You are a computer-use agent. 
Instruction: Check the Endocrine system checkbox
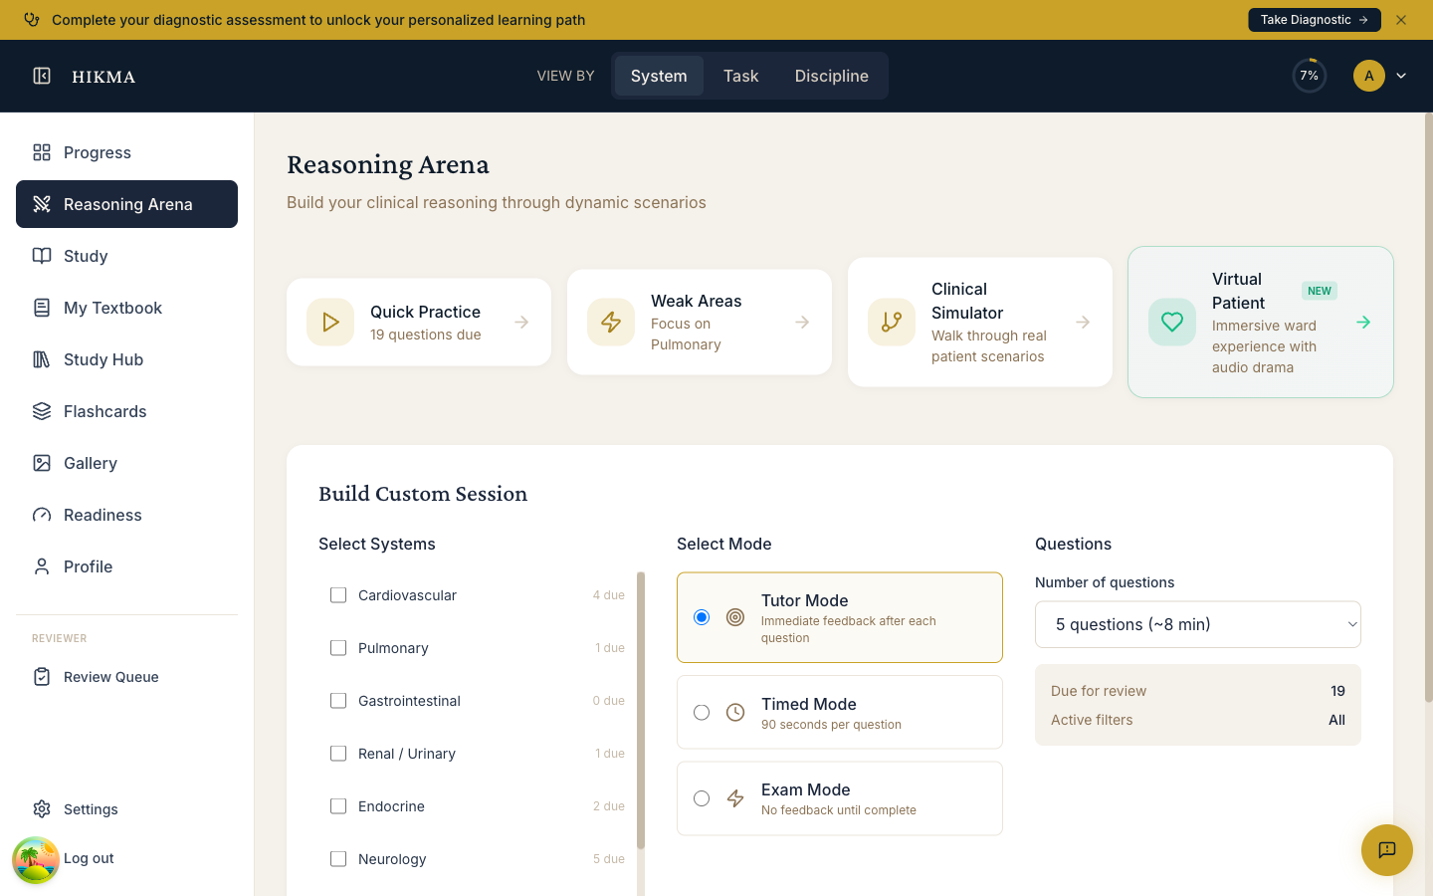[x=338, y=806]
